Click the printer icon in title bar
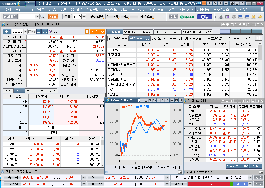This screenshot has height=188, width=265. point(237,3)
